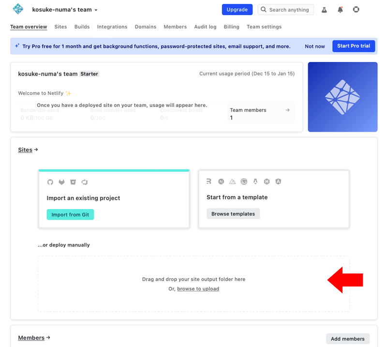This screenshot has width=387, height=347.
Task: Click the GitHub icon in import card
Action: point(50,182)
